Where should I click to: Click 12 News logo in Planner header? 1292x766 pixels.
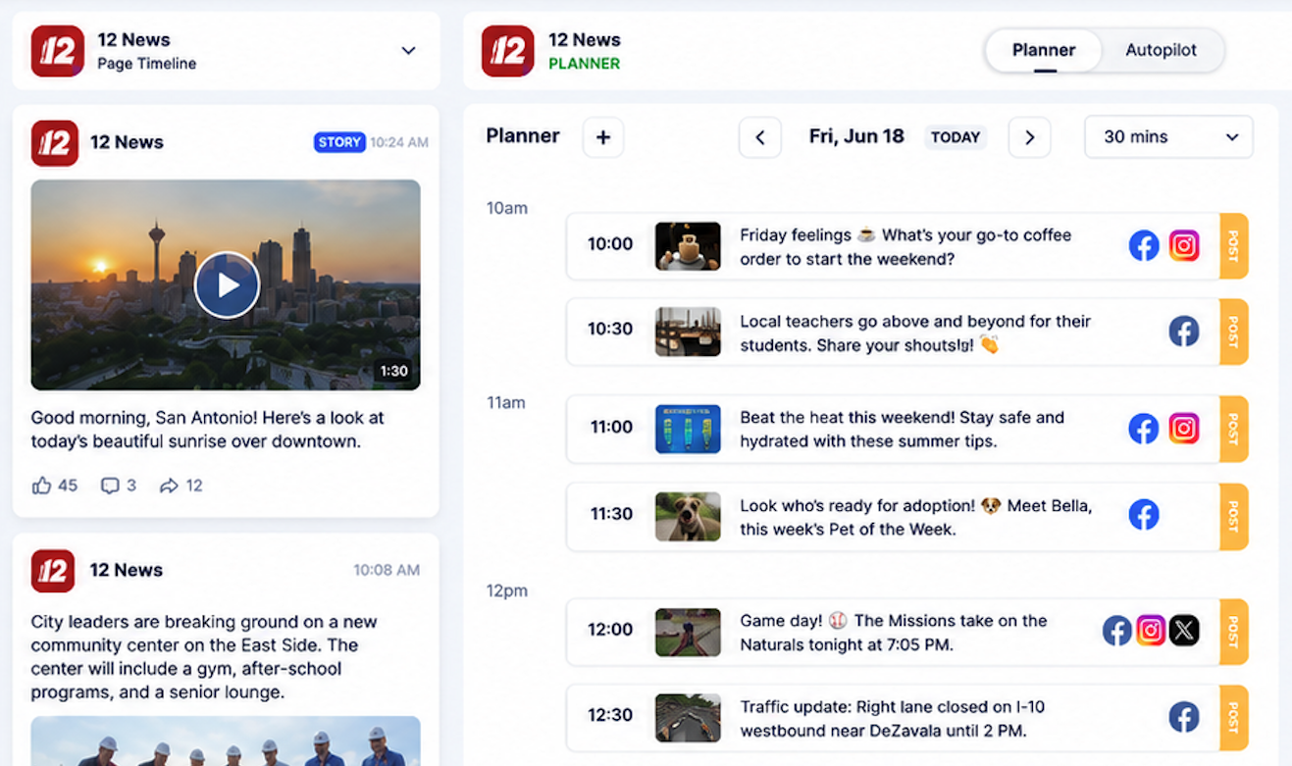point(507,51)
